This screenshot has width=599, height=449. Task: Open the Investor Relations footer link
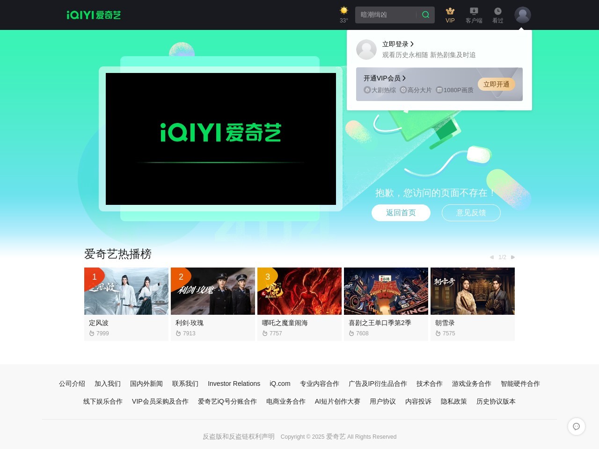234,384
